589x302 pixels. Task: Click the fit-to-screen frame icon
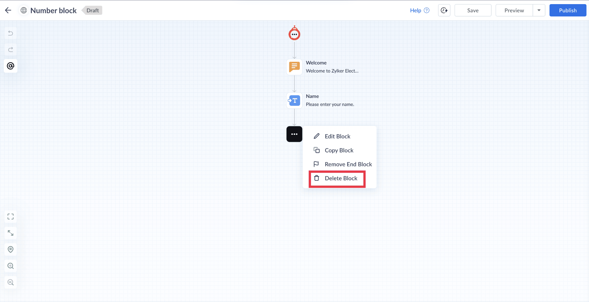click(11, 217)
